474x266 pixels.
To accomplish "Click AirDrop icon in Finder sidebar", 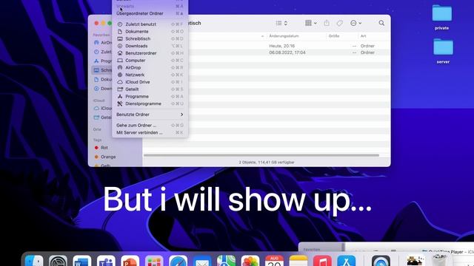I will [96, 43].
